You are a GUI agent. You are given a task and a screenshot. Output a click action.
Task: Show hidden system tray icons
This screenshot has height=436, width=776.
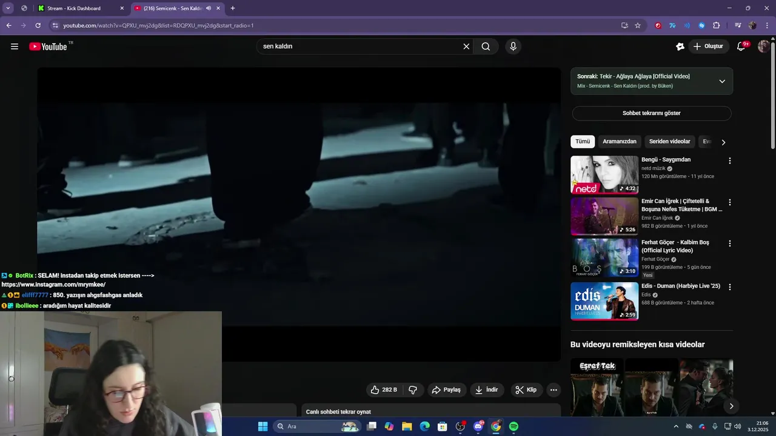[676, 426]
